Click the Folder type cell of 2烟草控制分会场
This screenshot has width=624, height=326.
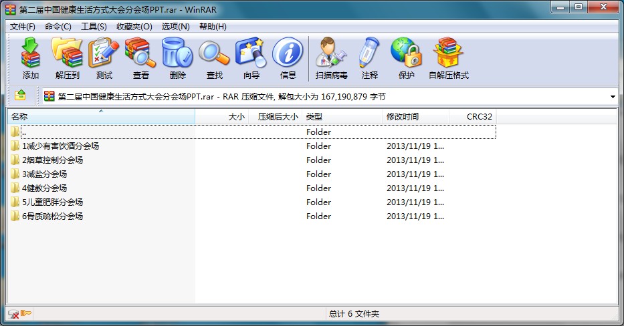[319, 160]
